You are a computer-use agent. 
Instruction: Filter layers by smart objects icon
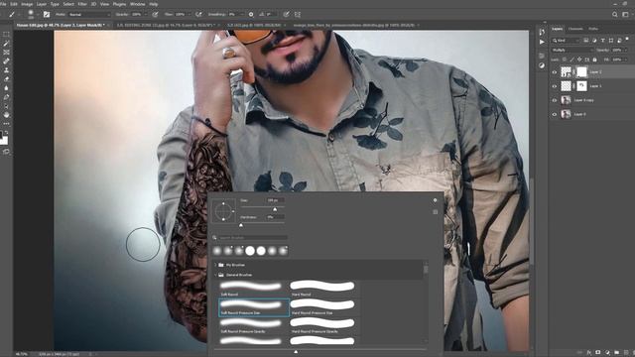(619, 41)
